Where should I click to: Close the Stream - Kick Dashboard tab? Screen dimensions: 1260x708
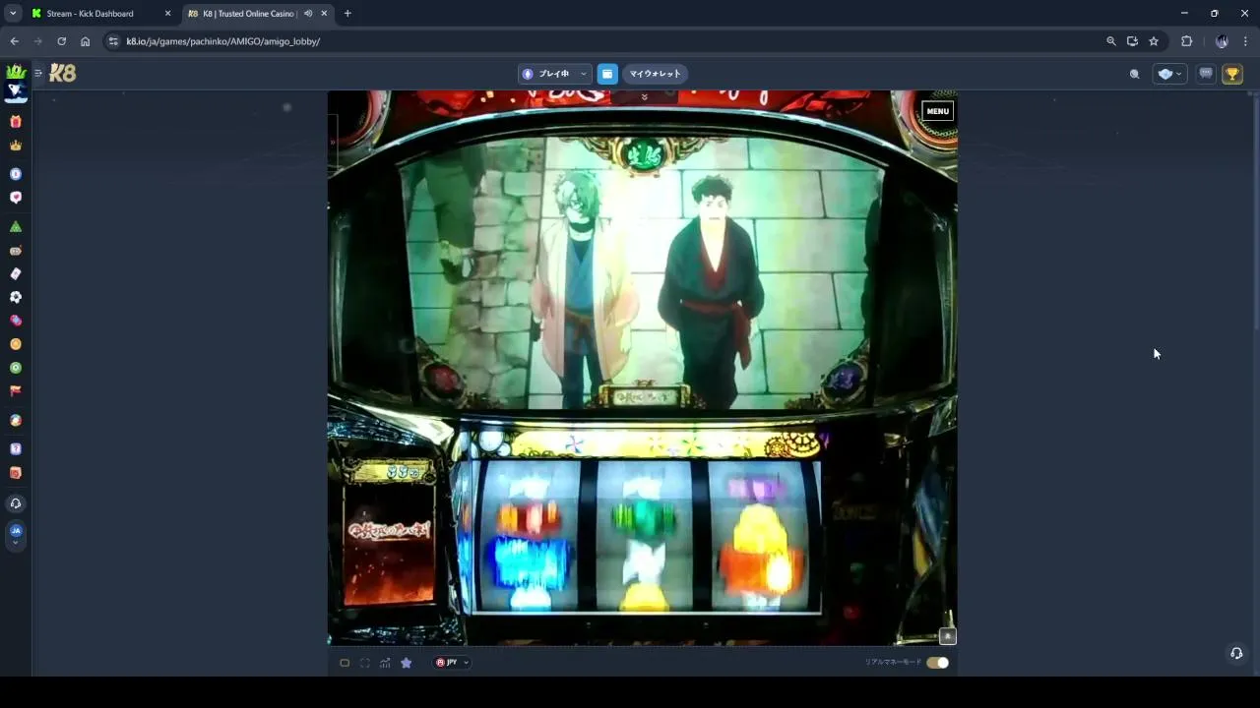coord(167,14)
